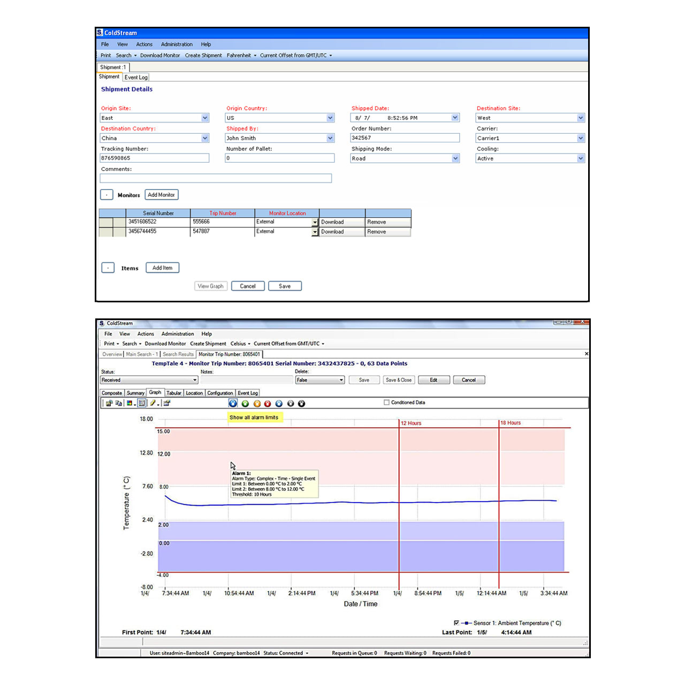
Task: Click the Add Monitor button
Action: [x=162, y=195]
